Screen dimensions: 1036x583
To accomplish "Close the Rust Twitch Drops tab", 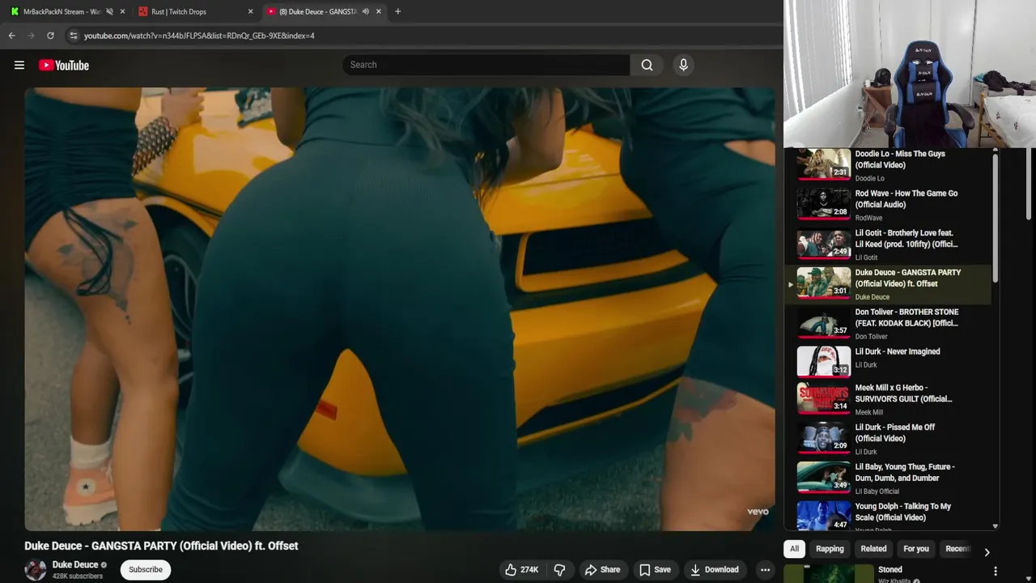I will point(250,11).
